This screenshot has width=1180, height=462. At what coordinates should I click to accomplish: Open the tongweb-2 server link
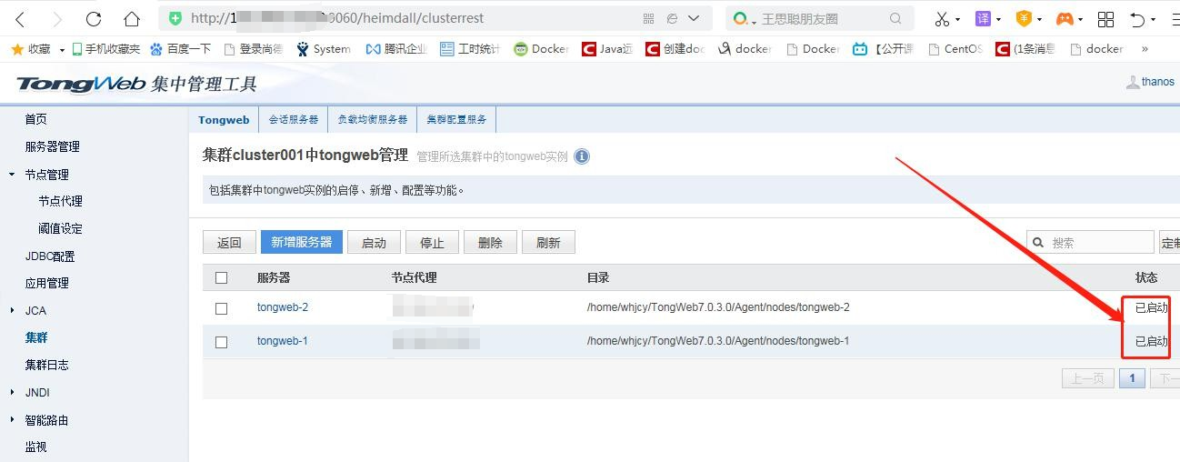coord(283,307)
